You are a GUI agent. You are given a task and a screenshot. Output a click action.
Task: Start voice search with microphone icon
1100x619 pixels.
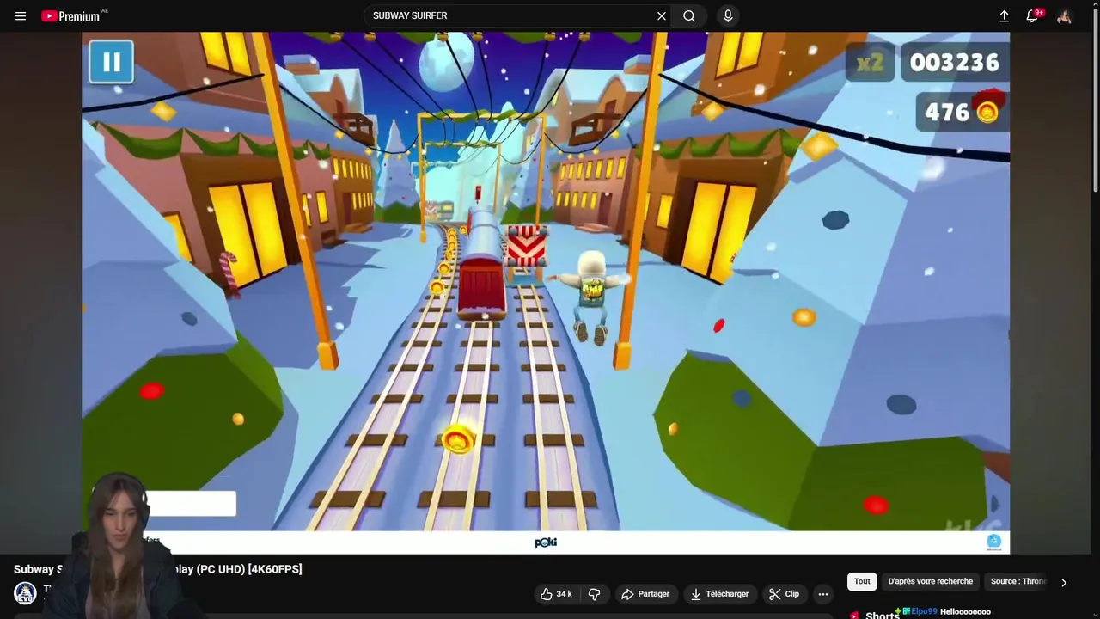pos(728,15)
